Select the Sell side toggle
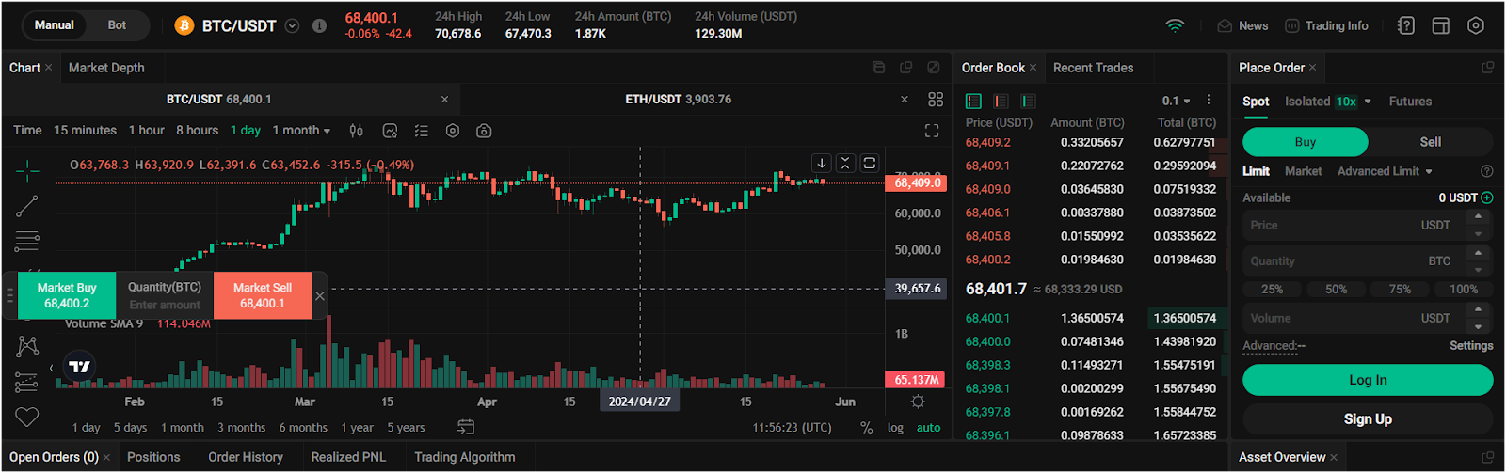The image size is (1506, 473). [1431, 142]
